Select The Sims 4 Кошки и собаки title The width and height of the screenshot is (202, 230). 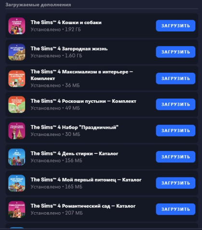tap(66, 22)
